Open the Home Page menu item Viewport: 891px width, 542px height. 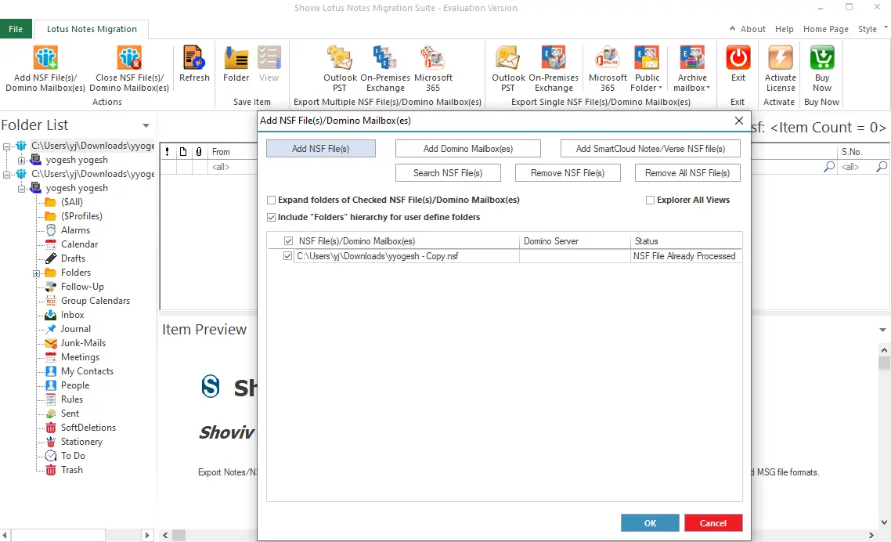(x=826, y=29)
